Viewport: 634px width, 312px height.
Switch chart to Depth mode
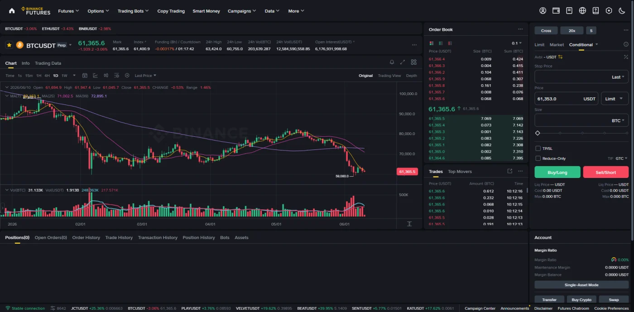point(412,76)
